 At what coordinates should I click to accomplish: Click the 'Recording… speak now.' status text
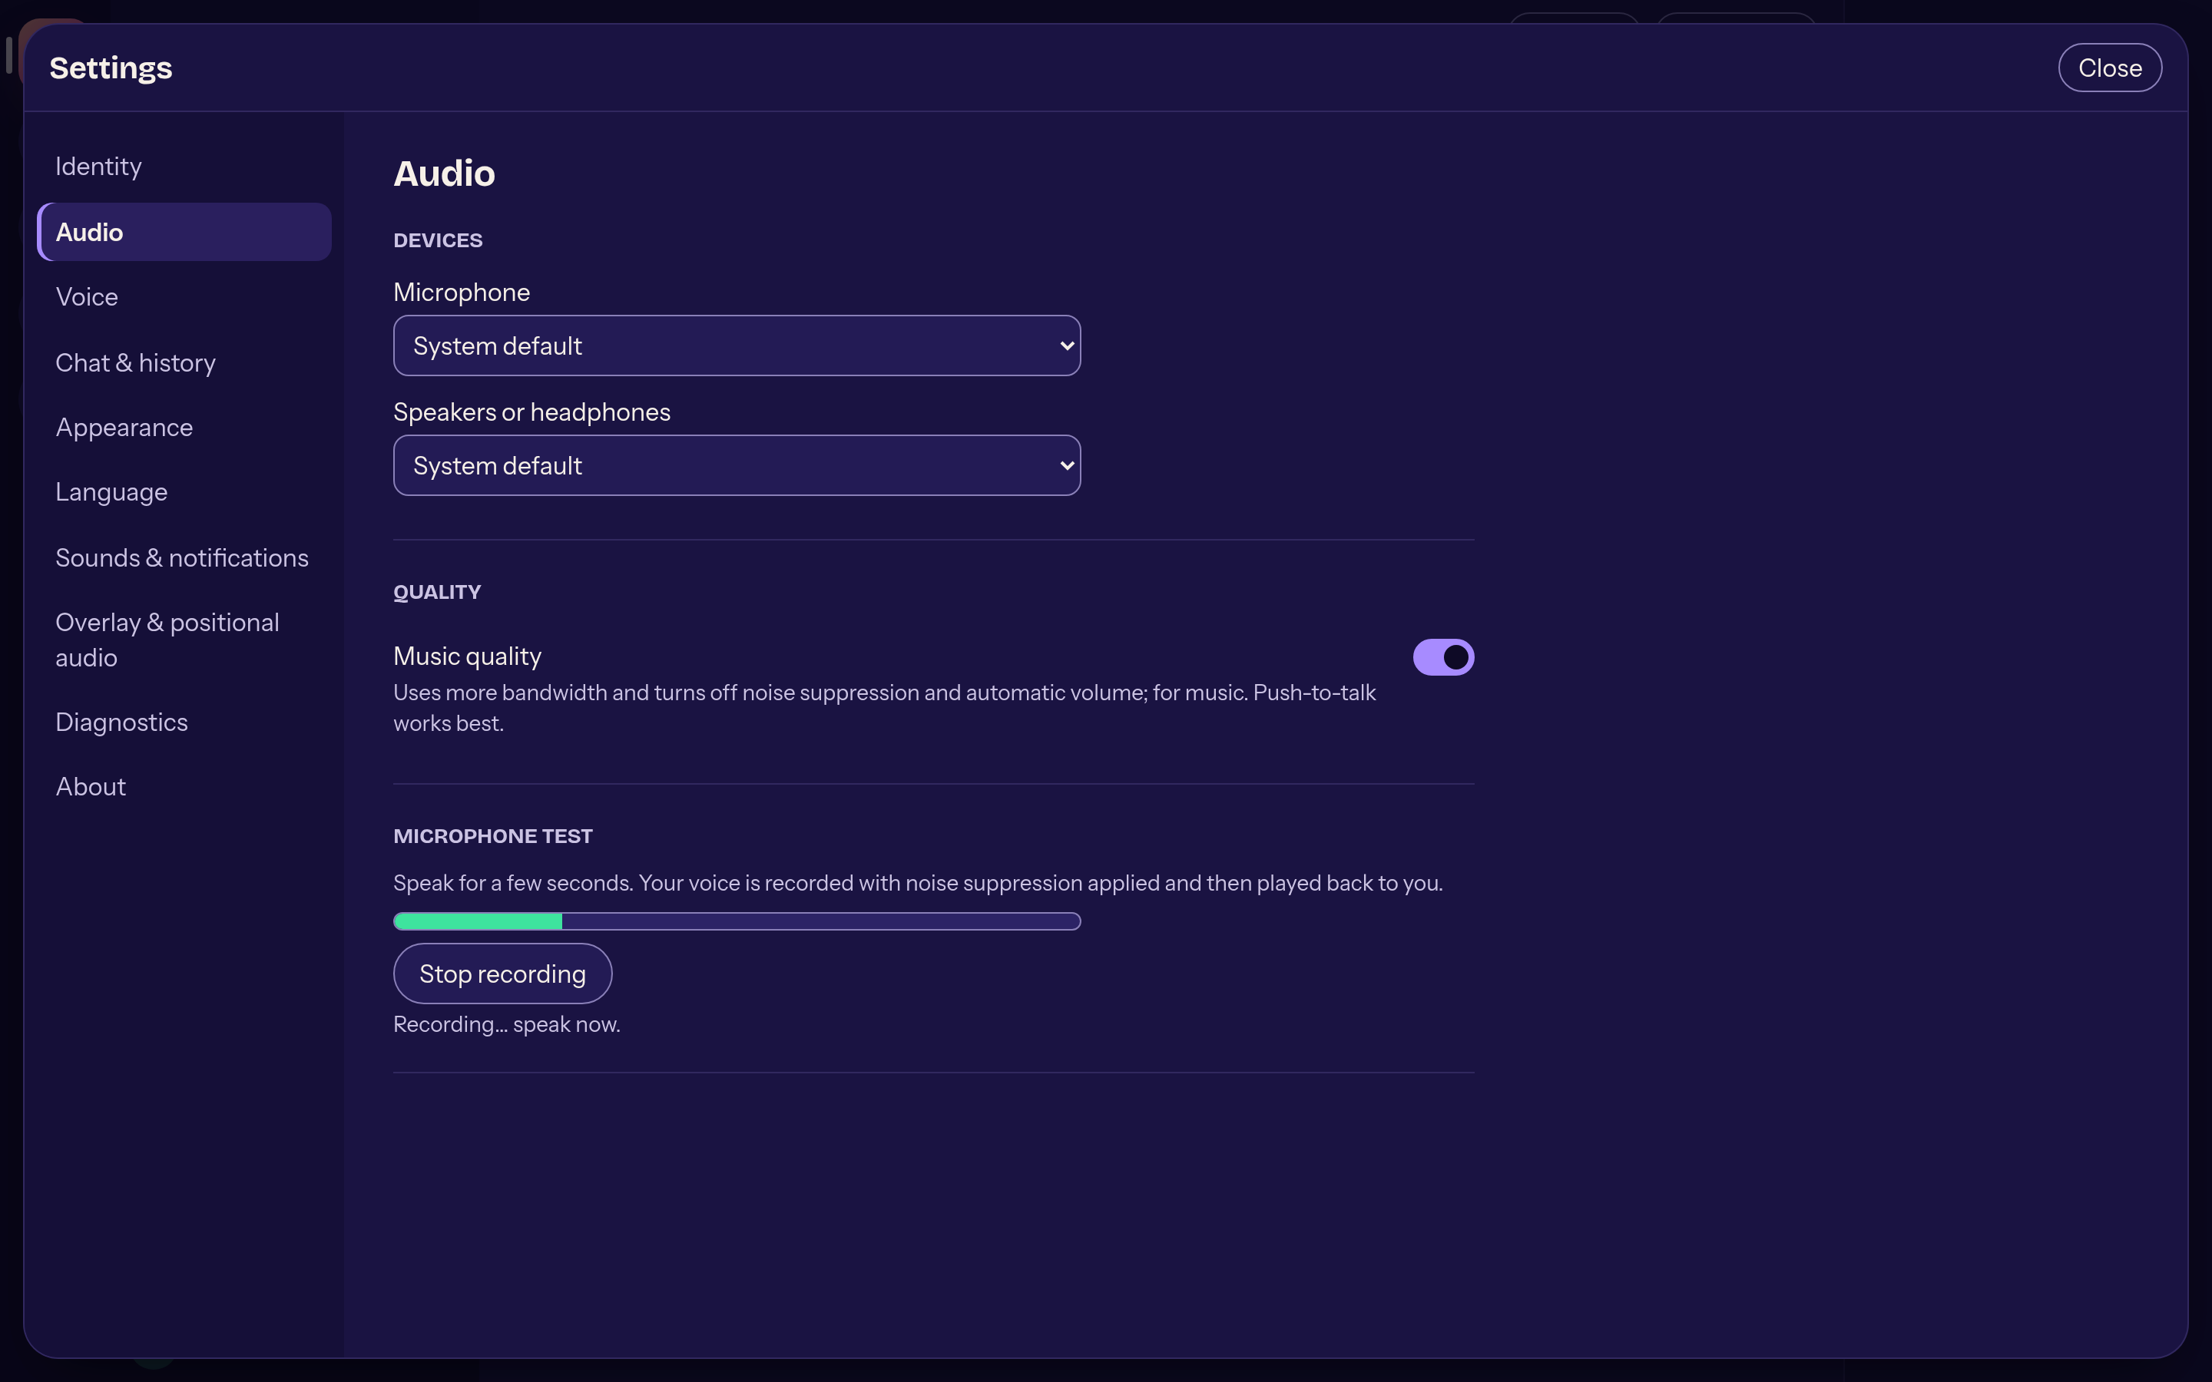(x=506, y=1025)
